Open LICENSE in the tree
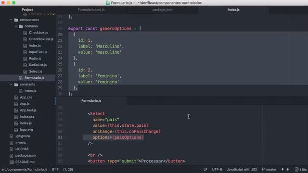 22,149
